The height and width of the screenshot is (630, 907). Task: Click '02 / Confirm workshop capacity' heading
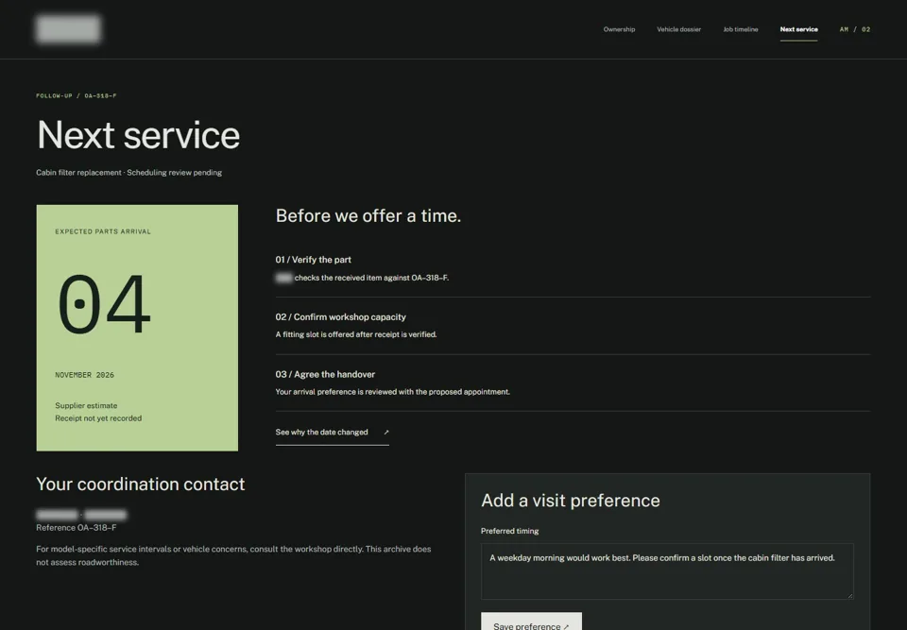341,317
